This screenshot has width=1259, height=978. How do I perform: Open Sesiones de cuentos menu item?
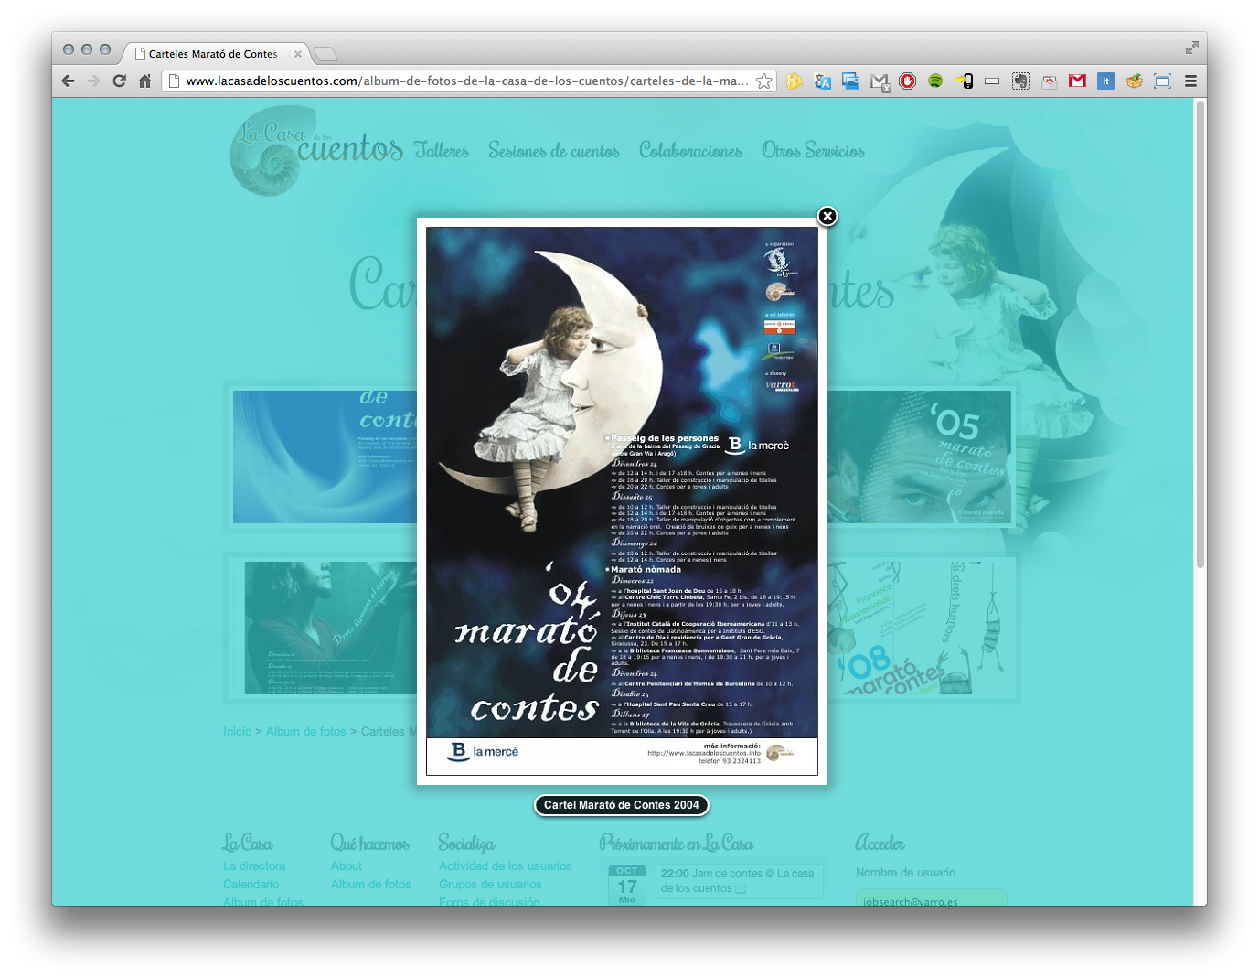point(553,151)
